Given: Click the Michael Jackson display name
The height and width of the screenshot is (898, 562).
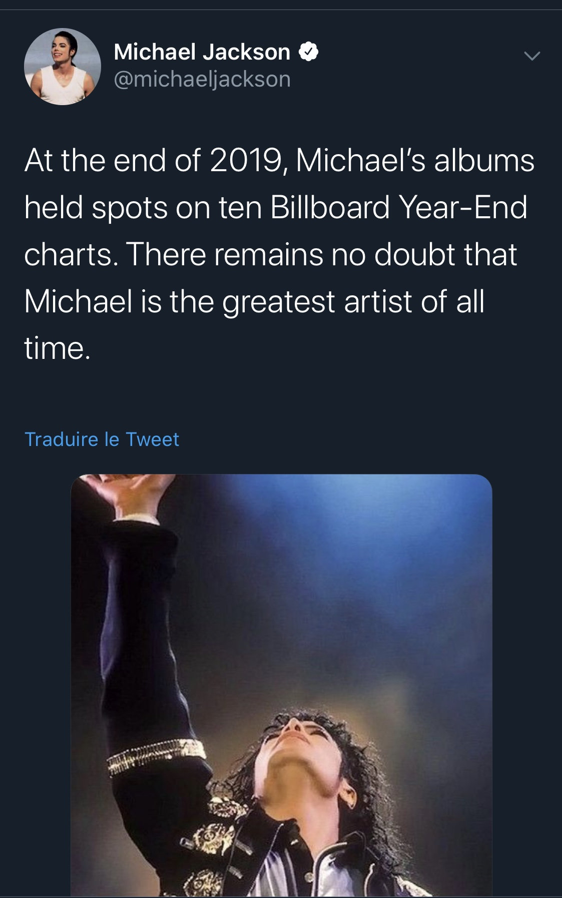Looking at the screenshot, I should click(202, 52).
